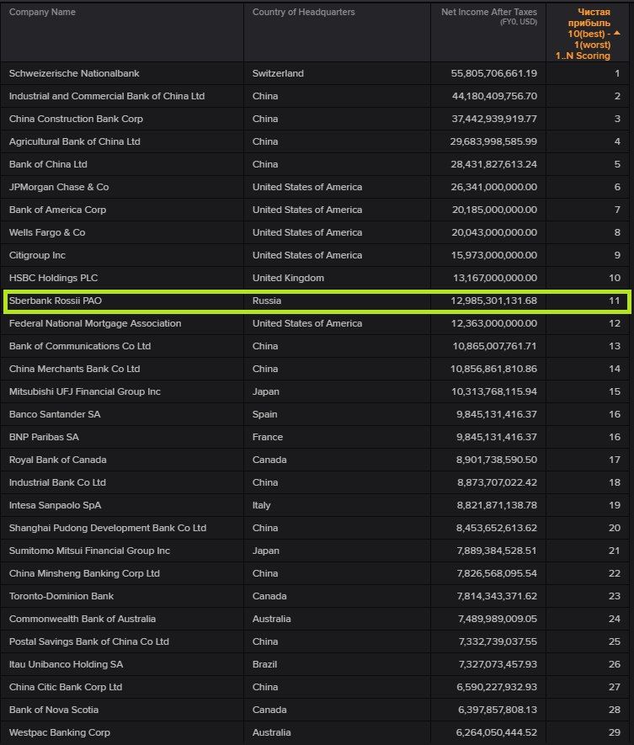Click rank 29 in Westpac row

coord(615,732)
